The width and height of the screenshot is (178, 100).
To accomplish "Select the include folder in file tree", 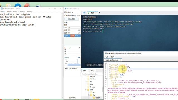I will [92, 79].
